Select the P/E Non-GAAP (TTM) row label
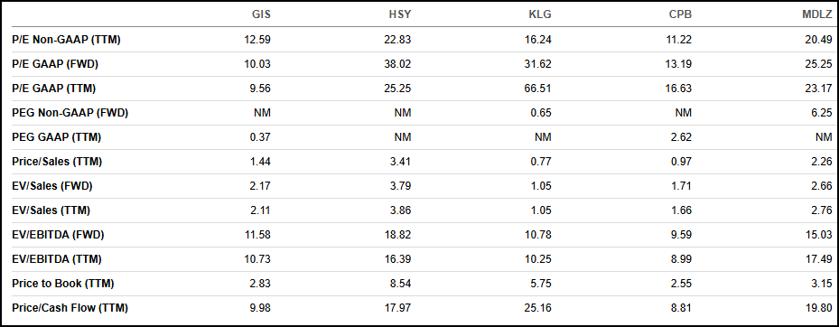 66,40
